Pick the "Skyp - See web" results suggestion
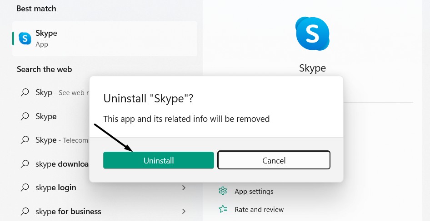The height and width of the screenshot is (221, 430). (59, 92)
